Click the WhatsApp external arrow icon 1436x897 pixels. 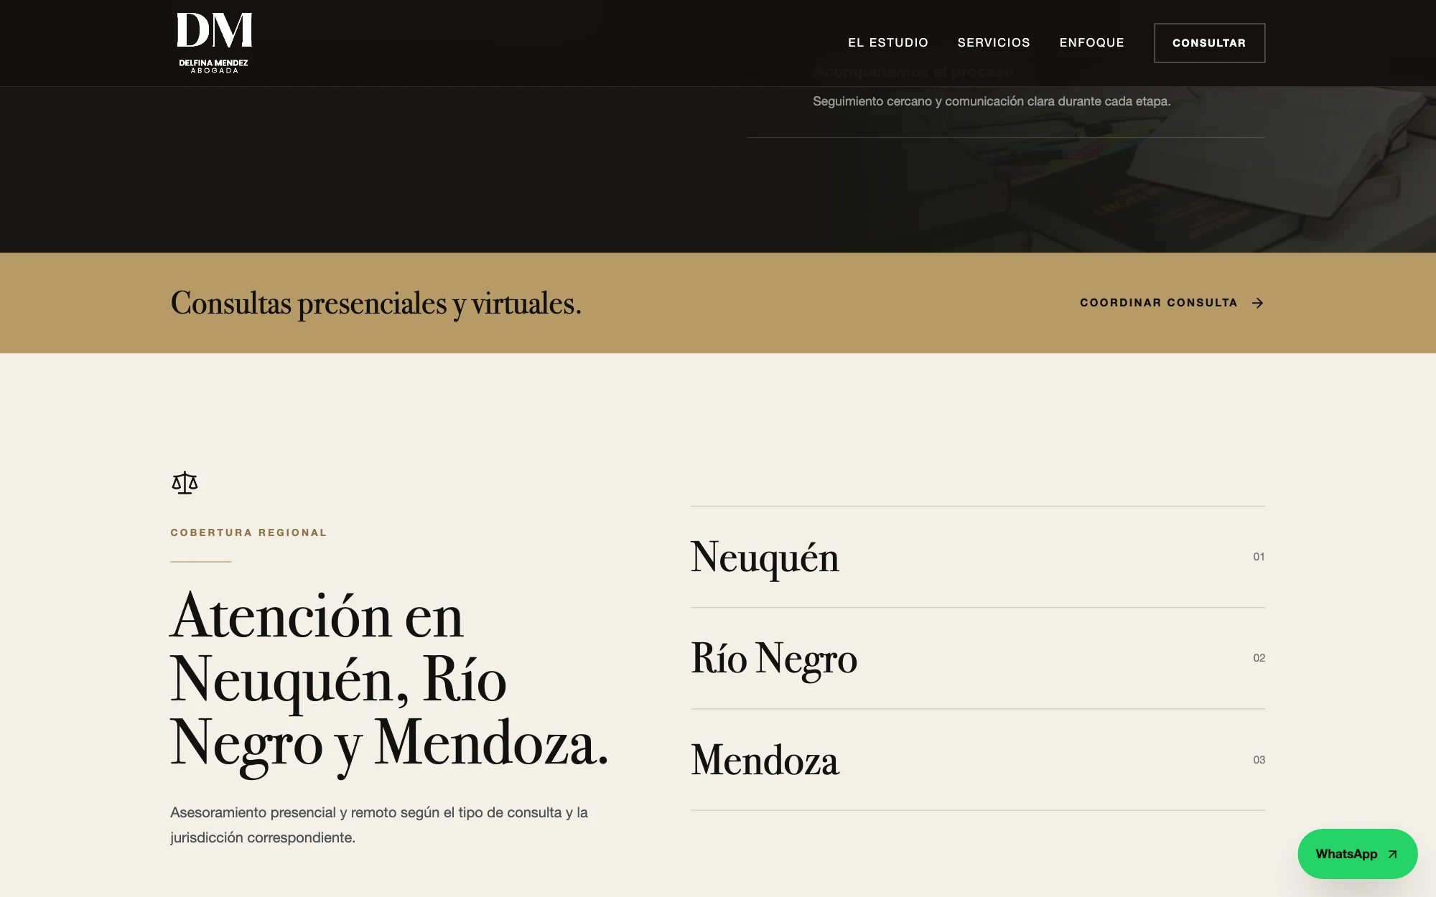pyautogui.click(x=1392, y=854)
